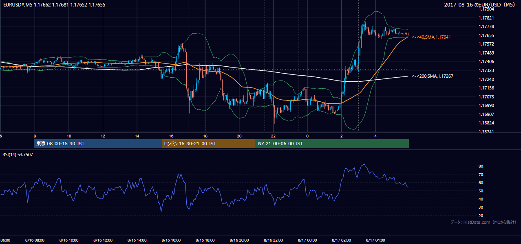The height and width of the screenshot is (244, 521).
Task: Click the 8/16 20:00 bottom time label
Action: pos(239,240)
